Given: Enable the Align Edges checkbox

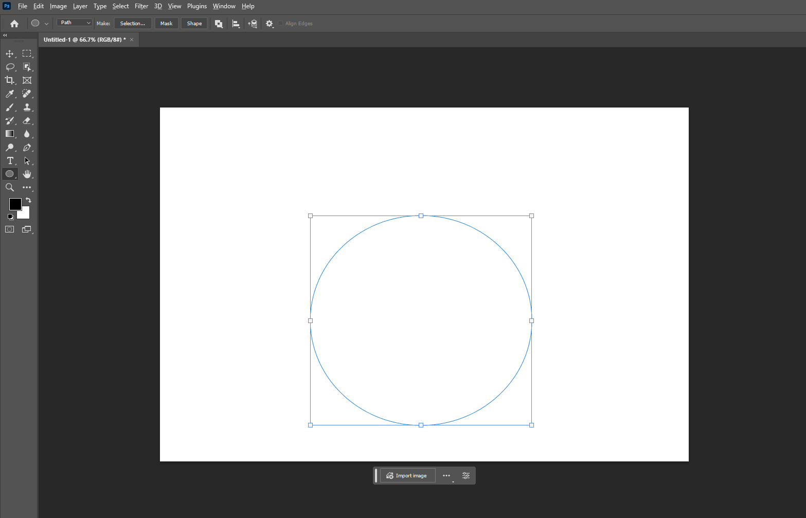Looking at the screenshot, I should pyautogui.click(x=281, y=24).
